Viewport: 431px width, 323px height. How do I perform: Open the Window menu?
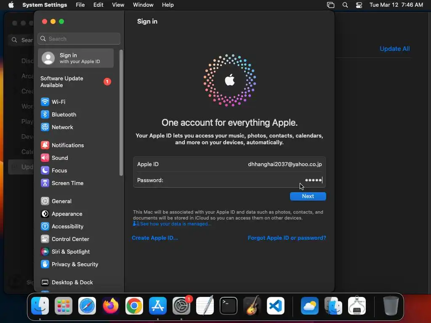pos(143,5)
